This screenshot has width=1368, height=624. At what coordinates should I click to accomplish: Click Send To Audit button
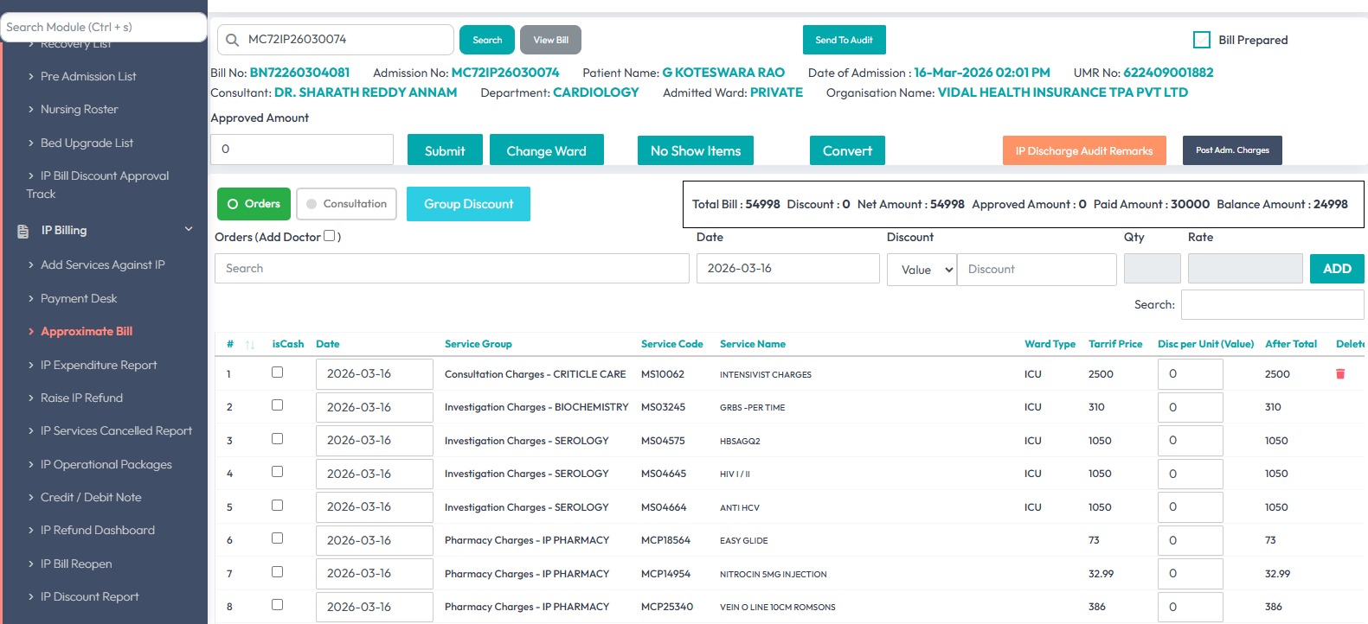point(844,40)
